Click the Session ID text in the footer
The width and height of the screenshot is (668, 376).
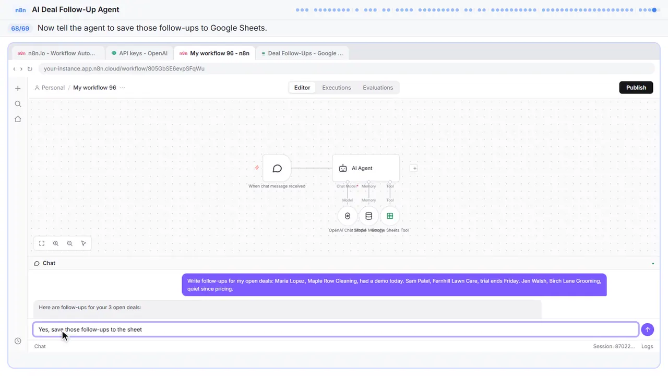pos(614,346)
